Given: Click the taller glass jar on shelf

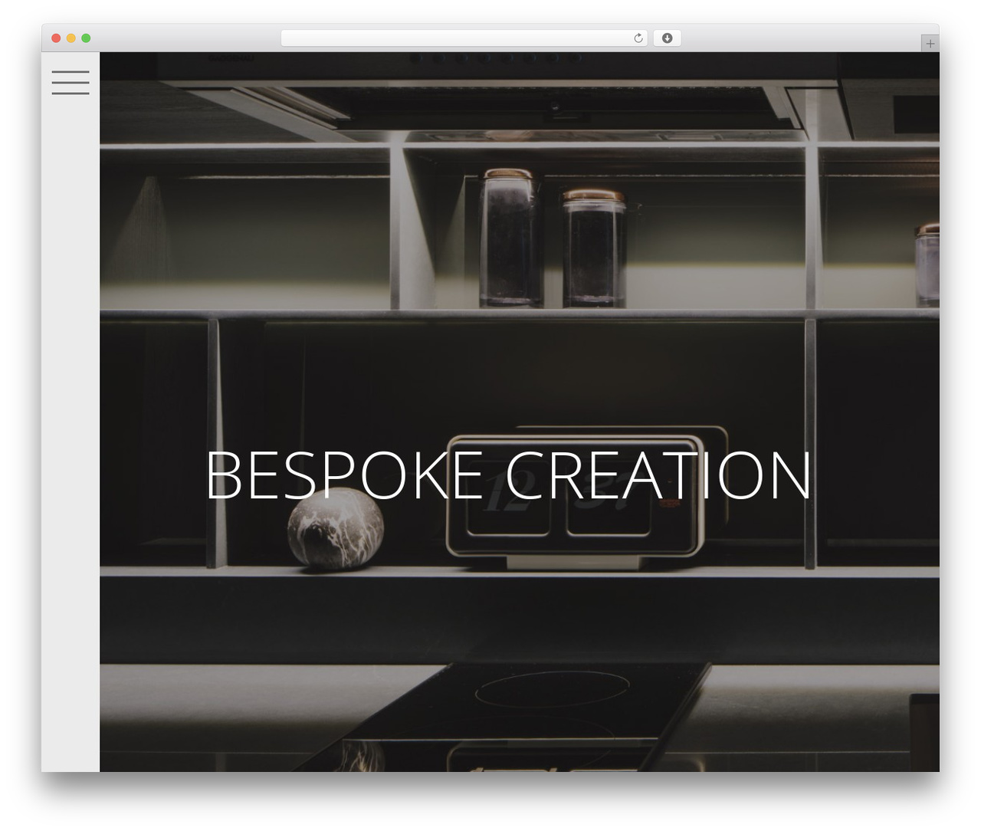Looking at the screenshot, I should (x=510, y=238).
